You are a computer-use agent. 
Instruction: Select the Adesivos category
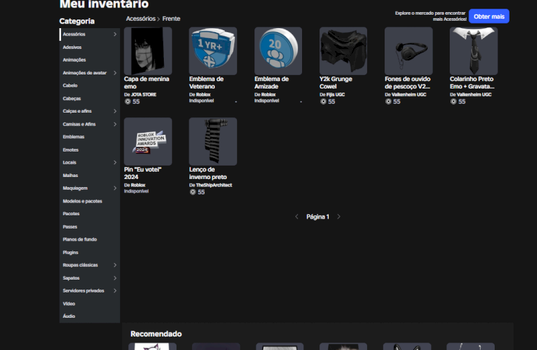[x=90, y=47]
